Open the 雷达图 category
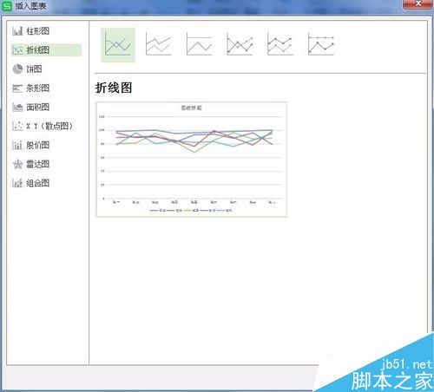434x392 pixels. click(38, 164)
